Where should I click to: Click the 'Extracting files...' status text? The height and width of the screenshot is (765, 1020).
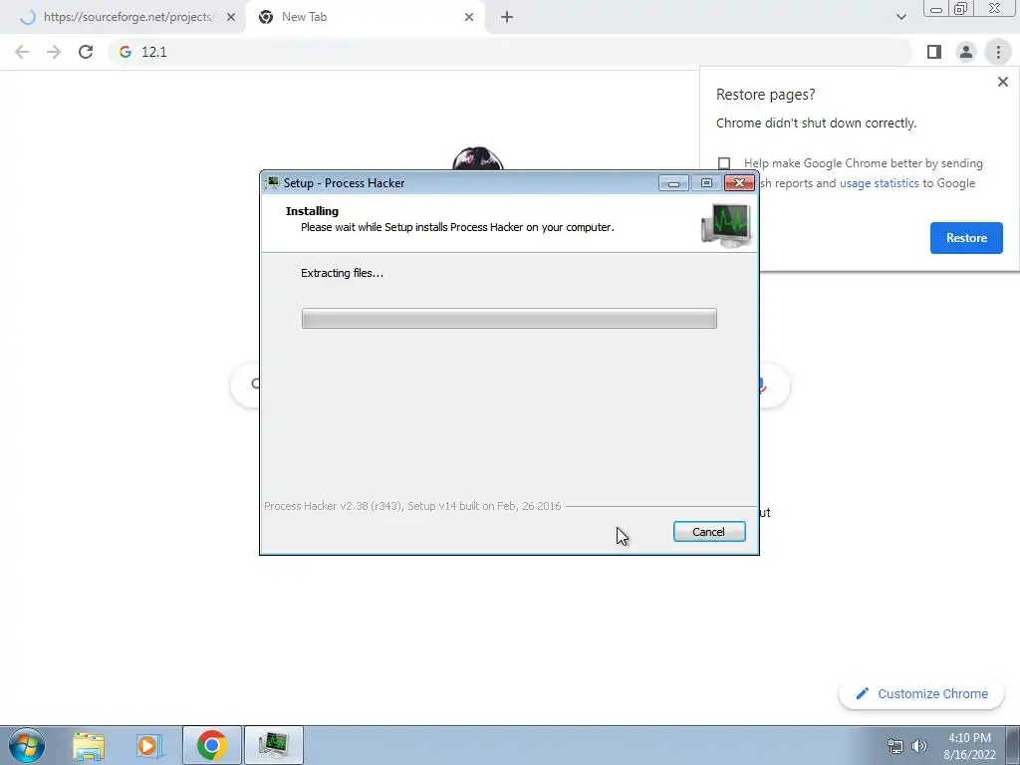343,273
